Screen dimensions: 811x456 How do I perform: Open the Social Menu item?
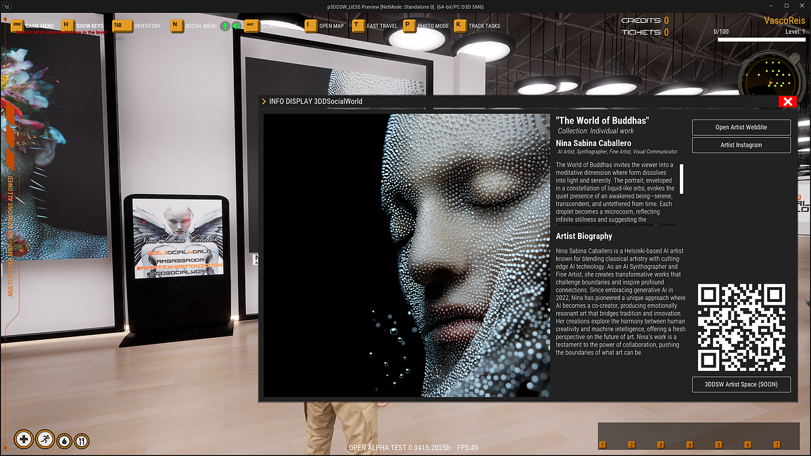(x=201, y=26)
